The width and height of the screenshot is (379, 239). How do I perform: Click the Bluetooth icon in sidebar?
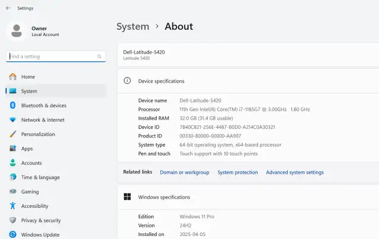(12, 105)
